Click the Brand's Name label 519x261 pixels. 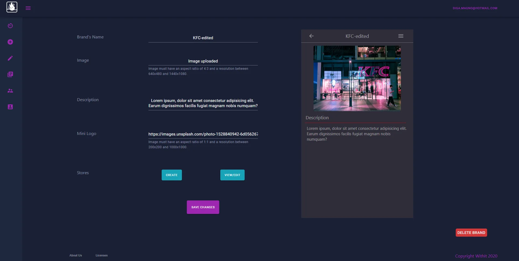(90, 37)
